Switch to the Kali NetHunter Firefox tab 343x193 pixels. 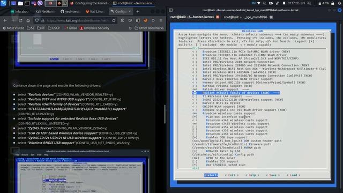click(x=45, y=11)
